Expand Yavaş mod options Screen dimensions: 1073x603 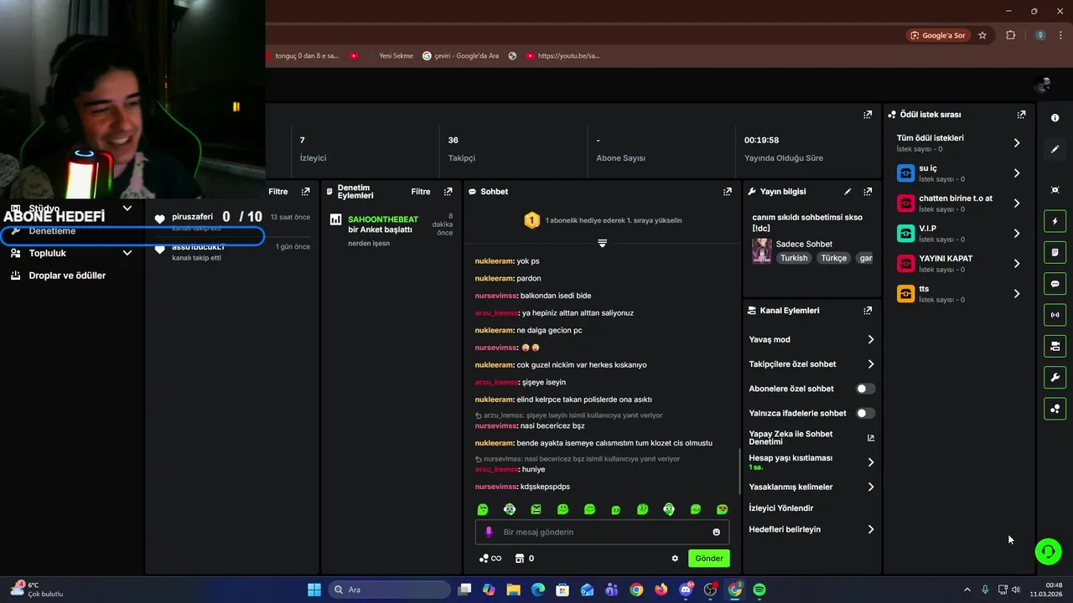pyautogui.click(x=811, y=339)
